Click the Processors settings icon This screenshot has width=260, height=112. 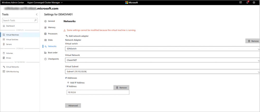click(45, 34)
